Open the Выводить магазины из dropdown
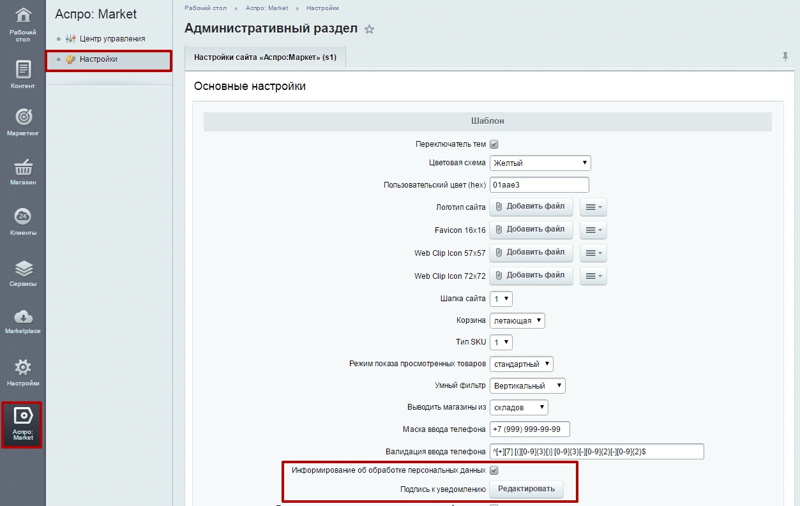The image size is (800, 506). pyautogui.click(x=518, y=407)
